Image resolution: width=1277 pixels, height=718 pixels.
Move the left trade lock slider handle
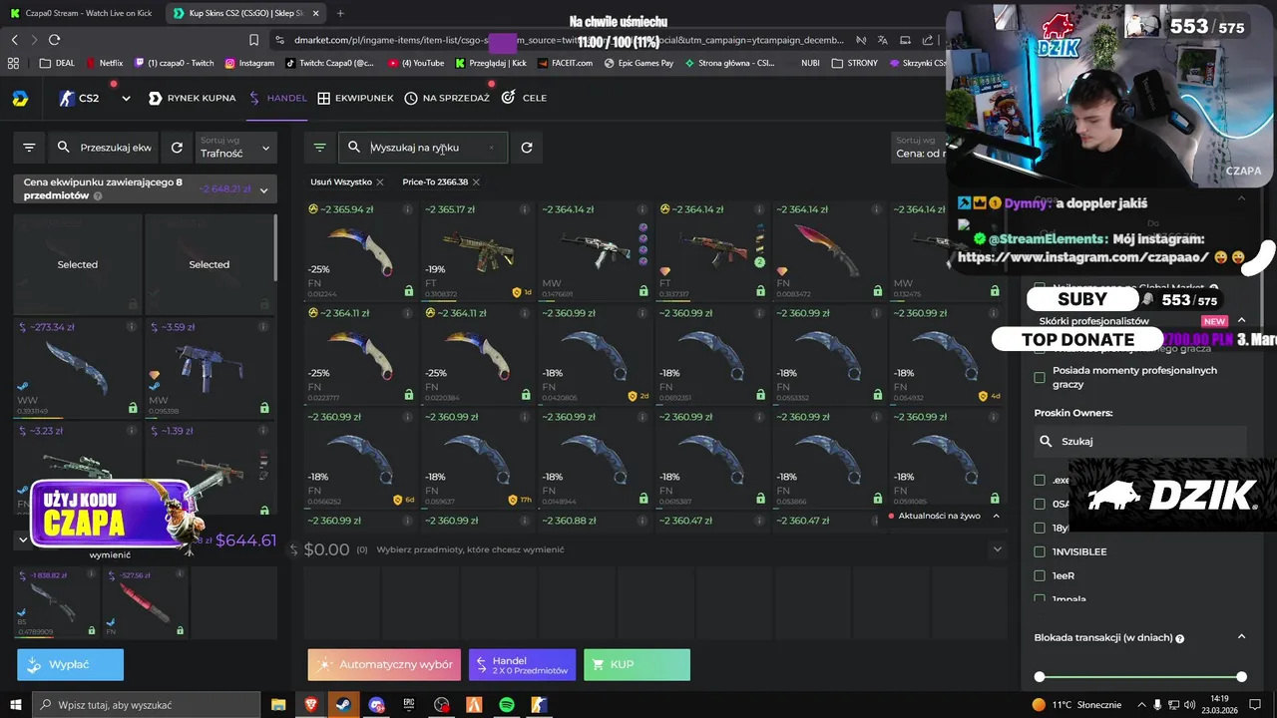pos(1040,677)
